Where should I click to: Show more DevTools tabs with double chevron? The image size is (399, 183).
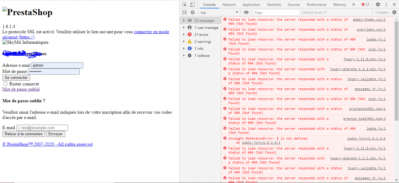point(354,4)
